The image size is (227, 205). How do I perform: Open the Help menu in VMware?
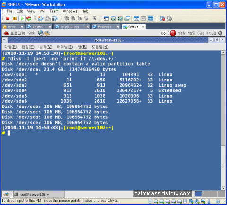[x=85, y=11]
